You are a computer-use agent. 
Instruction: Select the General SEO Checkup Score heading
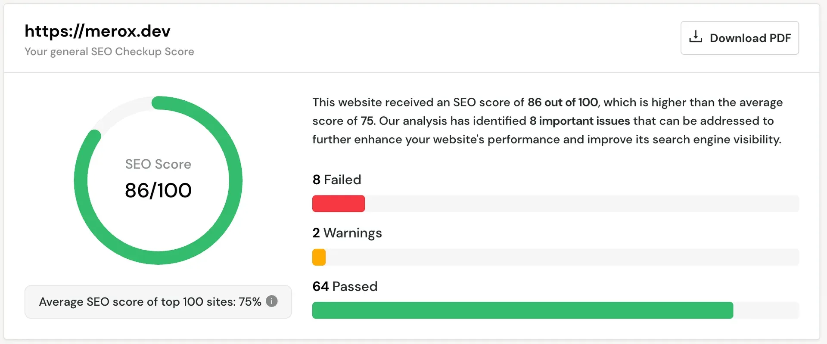[109, 51]
